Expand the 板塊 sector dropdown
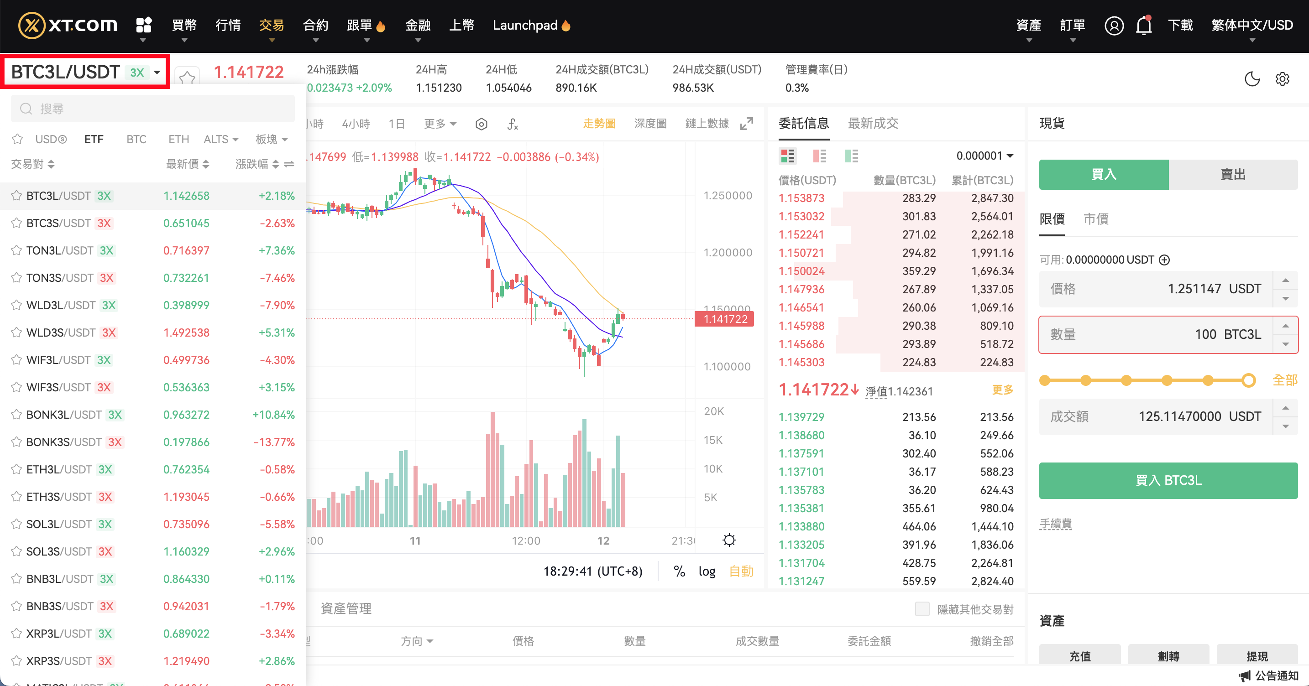The width and height of the screenshot is (1309, 686). [272, 139]
